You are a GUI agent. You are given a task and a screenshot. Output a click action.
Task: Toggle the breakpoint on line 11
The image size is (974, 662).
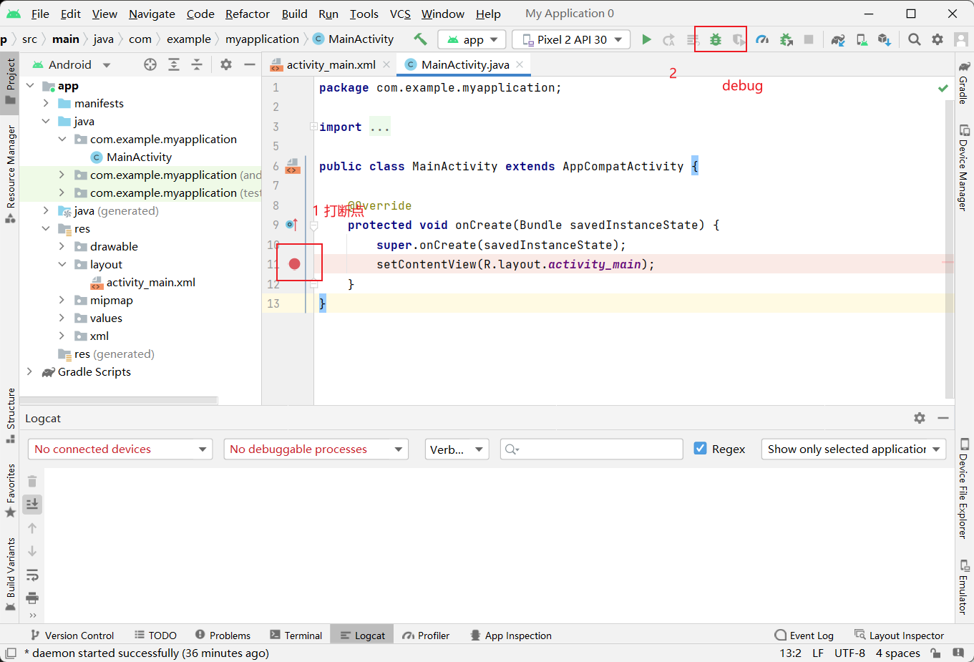(294, 264)
